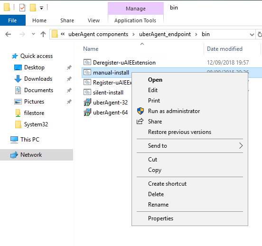Viewport: 262px width, 246px height.
Task: Open Documents in the navigation pane
Action: (38, 90)
